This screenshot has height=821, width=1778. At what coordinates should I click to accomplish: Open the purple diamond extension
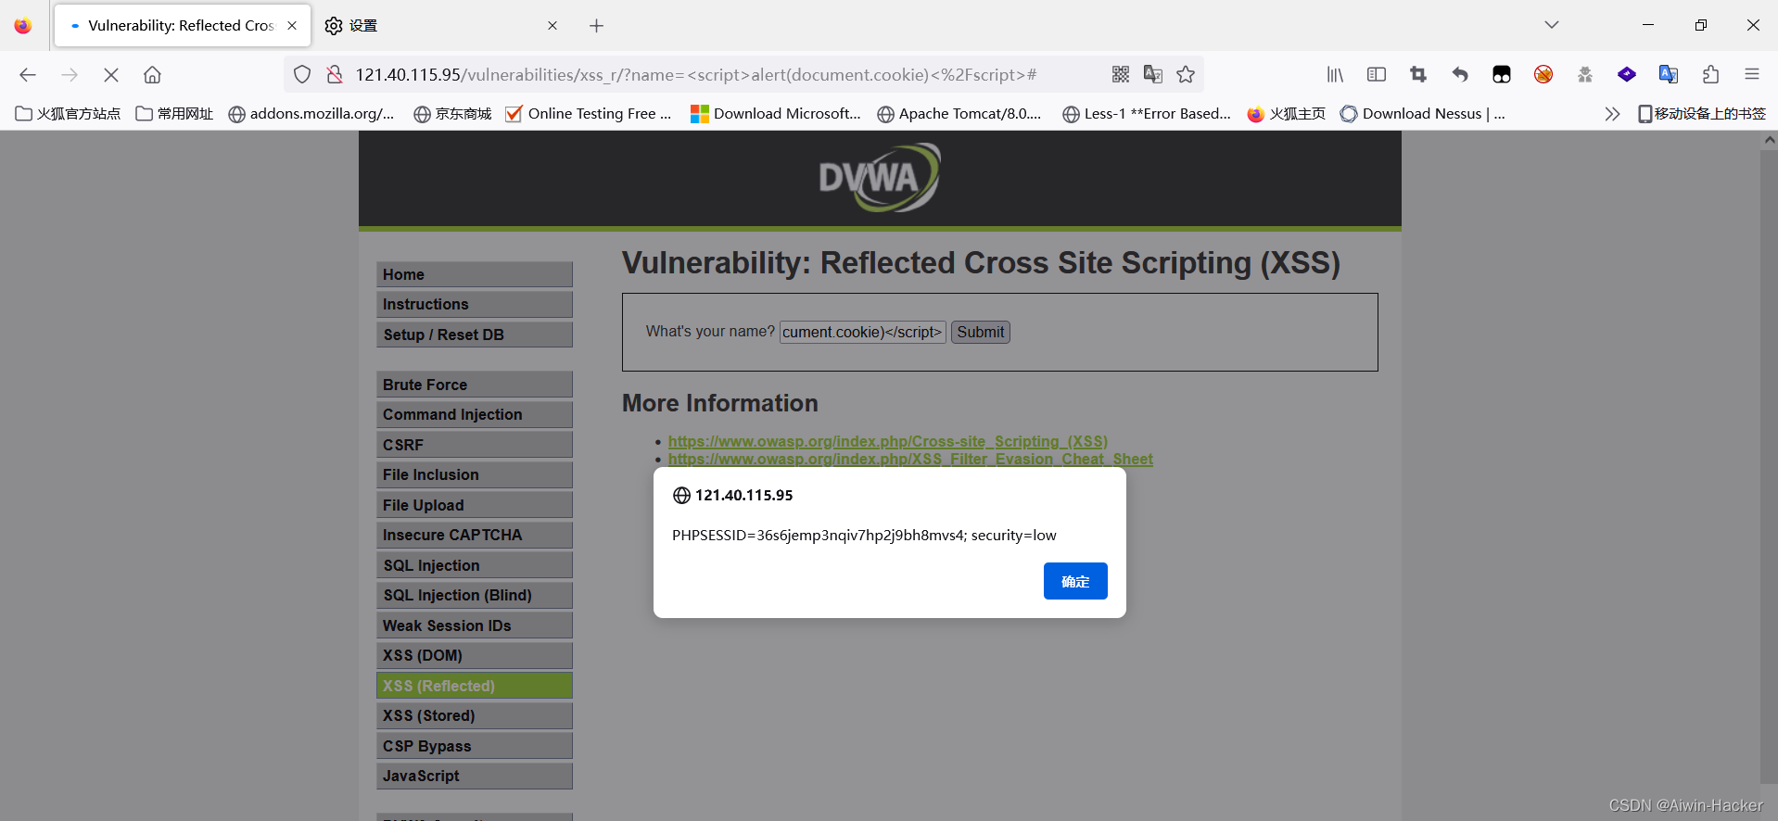click(x=1627, y=74)
